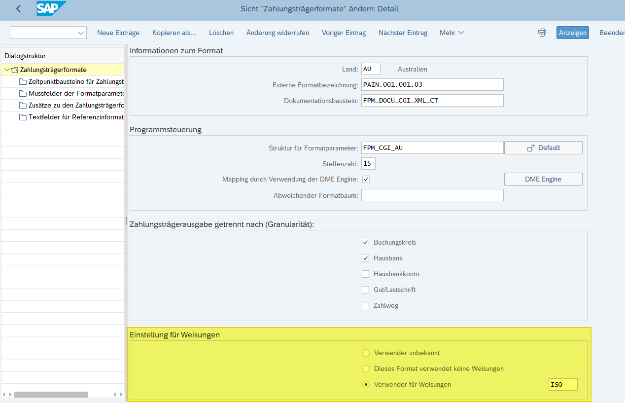Enable the Hausbankkonto checkbox

pyautogui.click(x=365, y=274)
